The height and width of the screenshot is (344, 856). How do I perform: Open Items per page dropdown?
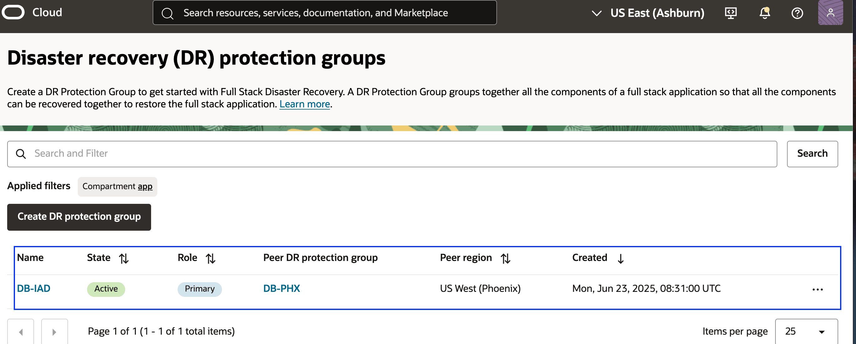(x=806, y=332)
